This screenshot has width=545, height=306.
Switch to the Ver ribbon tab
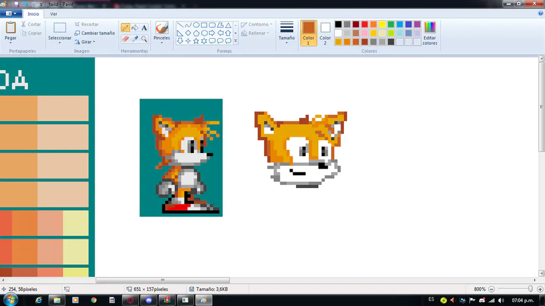point(53,14)
